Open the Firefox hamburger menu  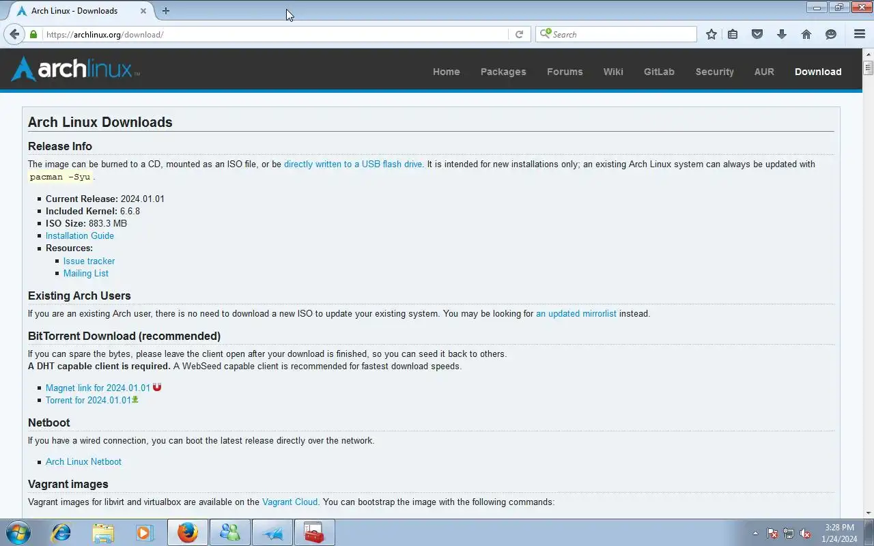coord(860,34)
